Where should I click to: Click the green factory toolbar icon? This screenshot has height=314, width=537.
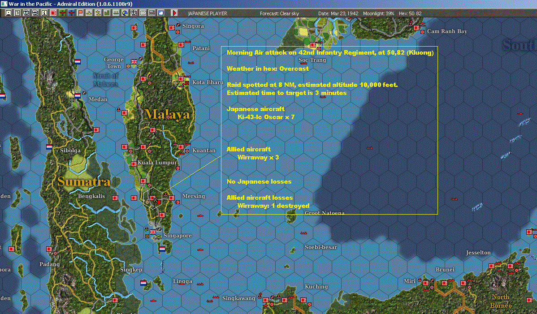(107, 13)
